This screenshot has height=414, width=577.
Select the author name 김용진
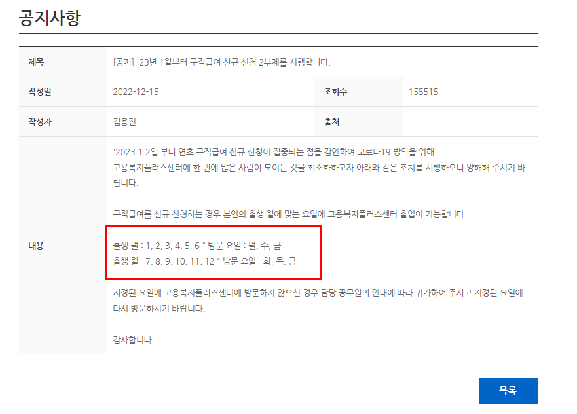(124, 122)
